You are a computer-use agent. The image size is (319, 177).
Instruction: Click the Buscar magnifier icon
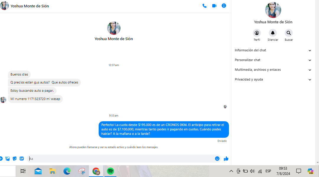click(289, 33)
